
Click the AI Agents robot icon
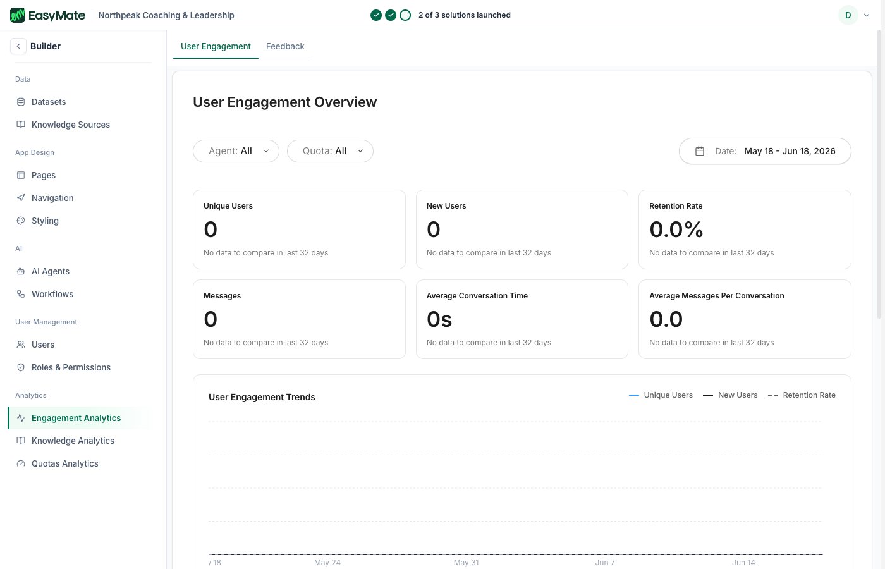21,271
